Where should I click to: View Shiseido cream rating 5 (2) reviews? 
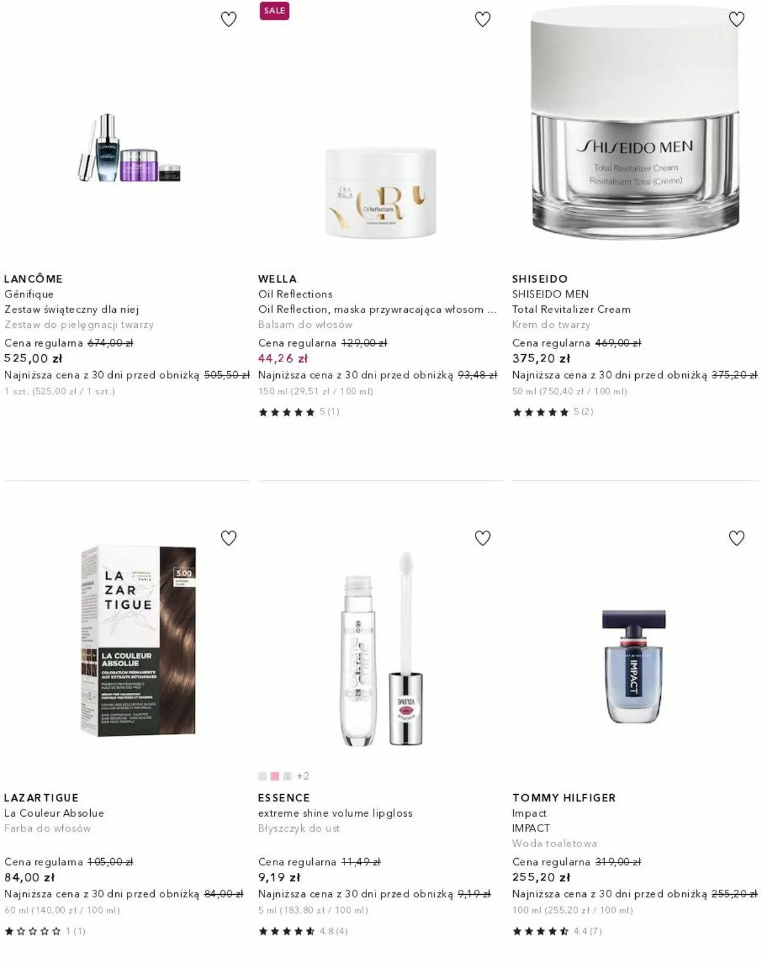553,412
